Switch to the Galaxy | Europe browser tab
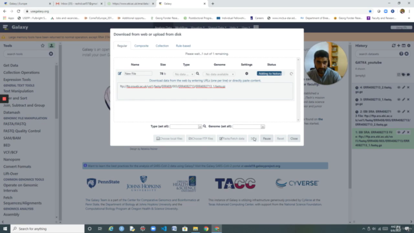The width and height of the screenshot is (414, 233). click(x=27, y=4)
